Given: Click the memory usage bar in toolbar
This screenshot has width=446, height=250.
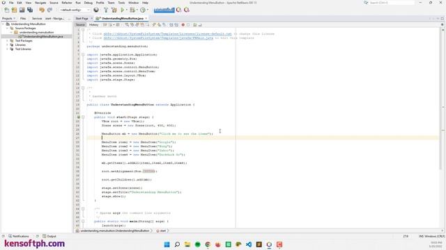Looking at the screenshot, I should [x=164, y=10].
